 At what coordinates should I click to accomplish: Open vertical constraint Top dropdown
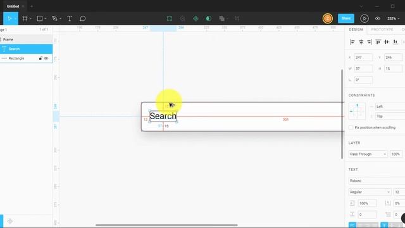(x=390, y=117)
